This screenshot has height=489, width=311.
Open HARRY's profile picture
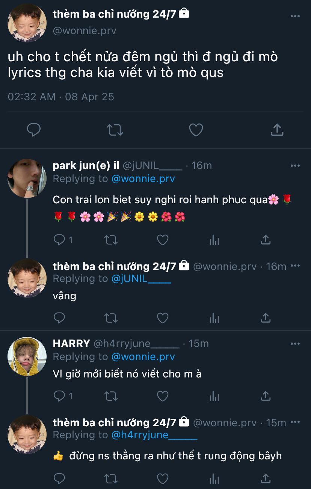click(x=27, y=356)
